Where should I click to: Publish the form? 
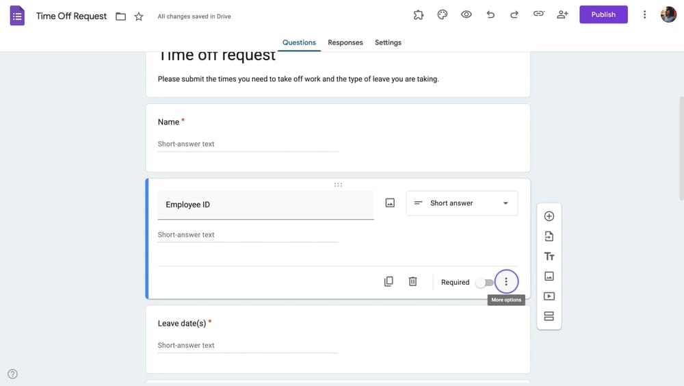click(603, 14)
